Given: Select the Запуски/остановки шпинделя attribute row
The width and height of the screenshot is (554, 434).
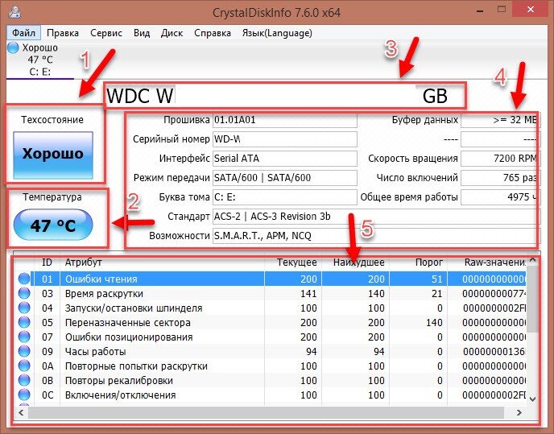Looking at the screenshot, I should pos(271,308).
